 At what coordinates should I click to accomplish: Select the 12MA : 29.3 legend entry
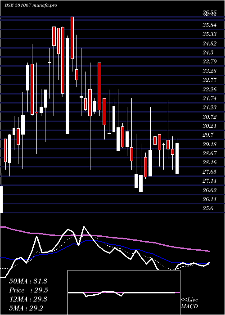click(x=28, y=299)
